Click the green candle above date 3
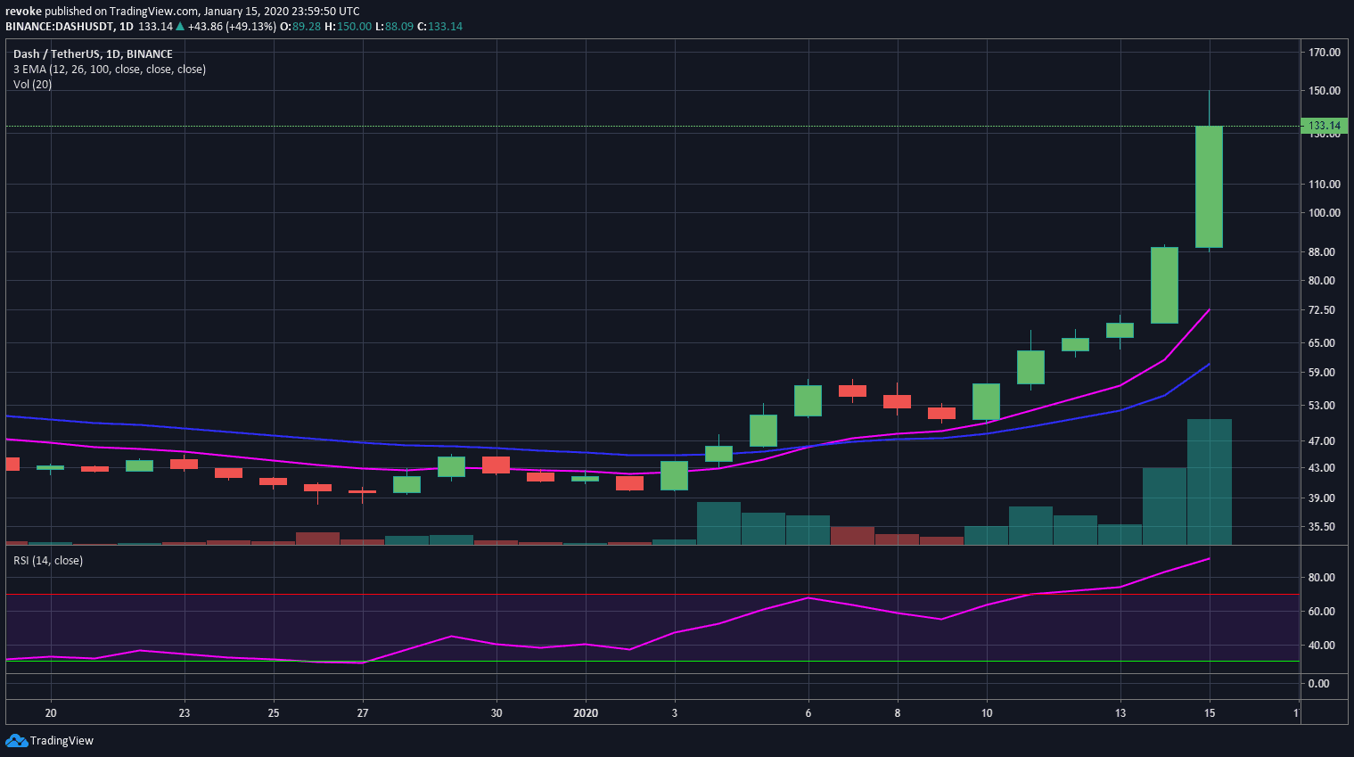This screenshot has height=757, width=1354. click(674, 475)
